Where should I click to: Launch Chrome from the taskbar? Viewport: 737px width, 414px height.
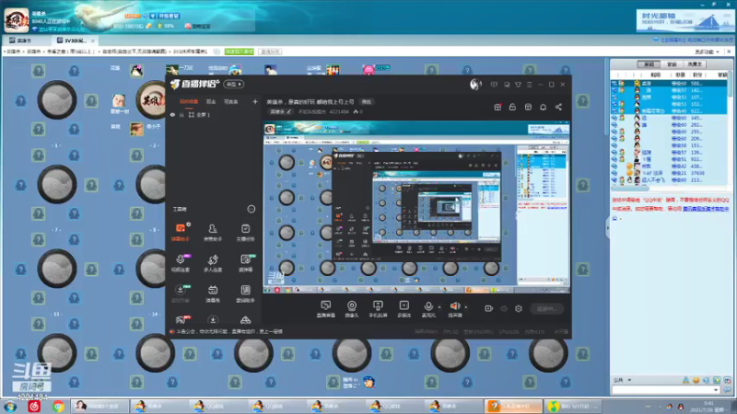[x=58, y=407]
